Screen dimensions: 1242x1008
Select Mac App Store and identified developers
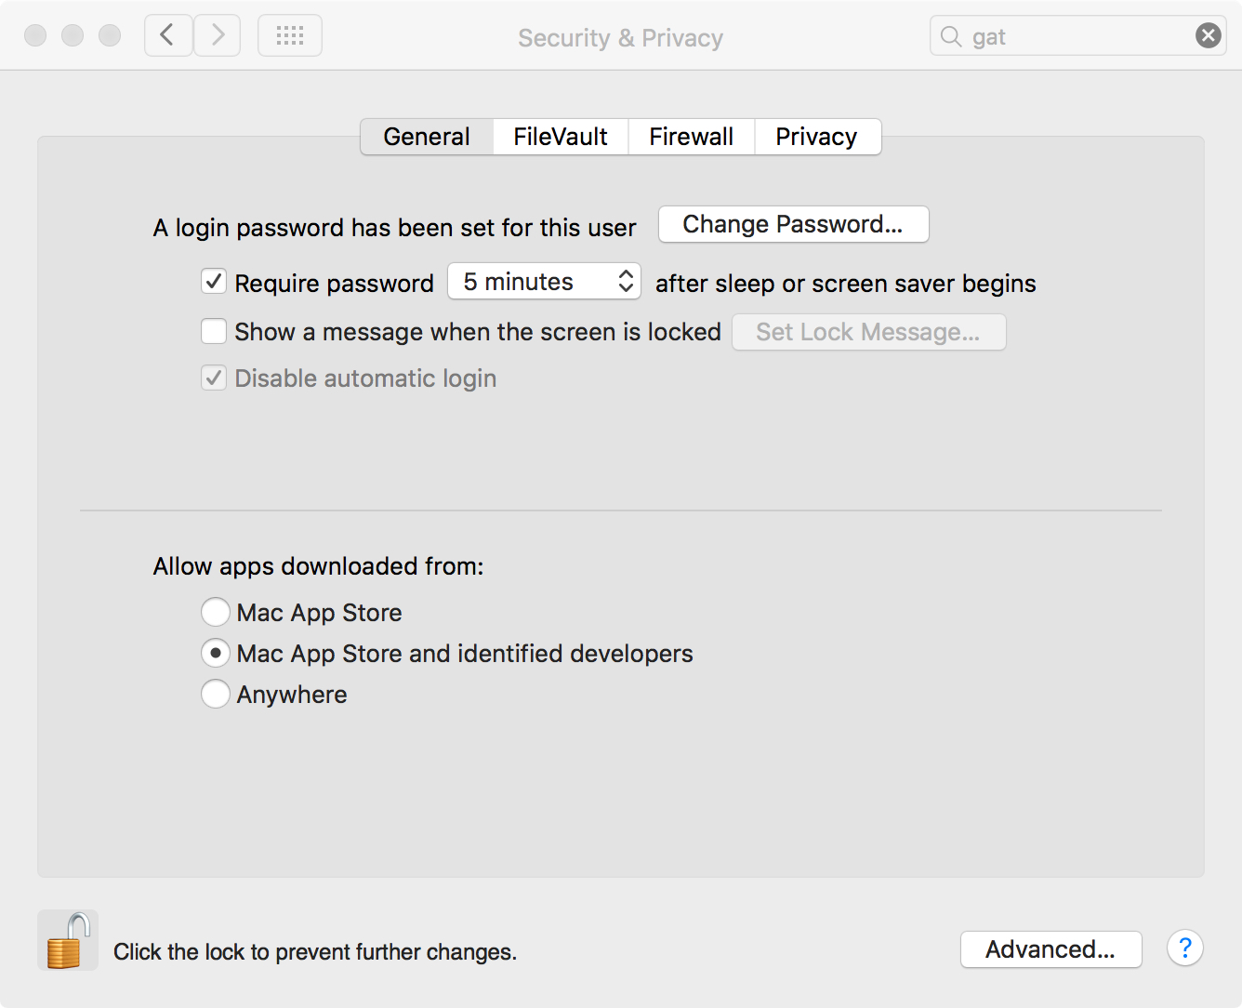pos(216,653)
